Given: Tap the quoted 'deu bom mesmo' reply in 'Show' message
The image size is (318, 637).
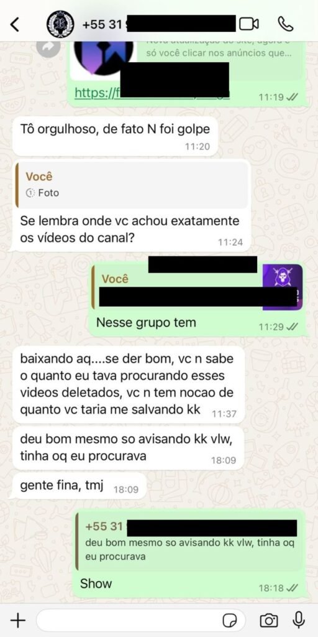Looking at the screenshot, I should pyautogui.click(x=189, y=544).
